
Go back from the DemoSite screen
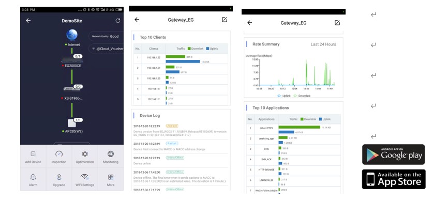[x=28, y=21]
